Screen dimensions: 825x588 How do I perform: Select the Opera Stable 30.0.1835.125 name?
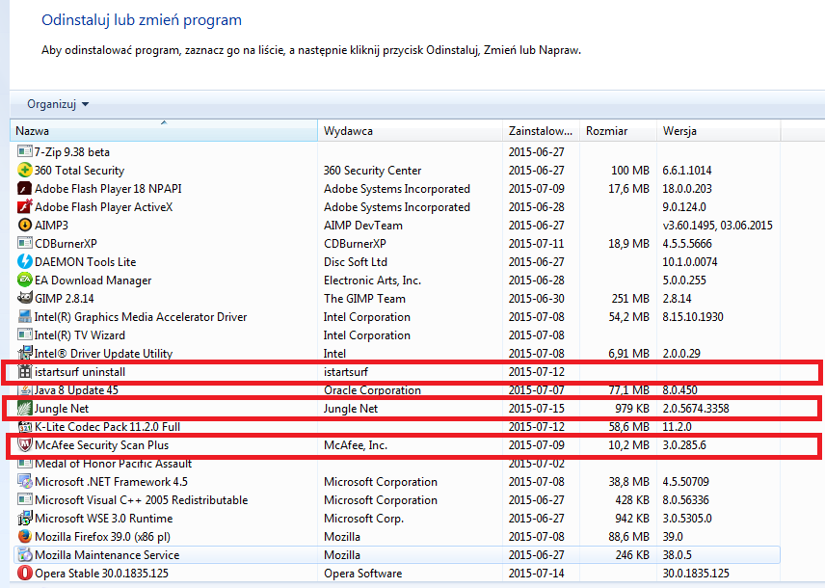point(101,574)
